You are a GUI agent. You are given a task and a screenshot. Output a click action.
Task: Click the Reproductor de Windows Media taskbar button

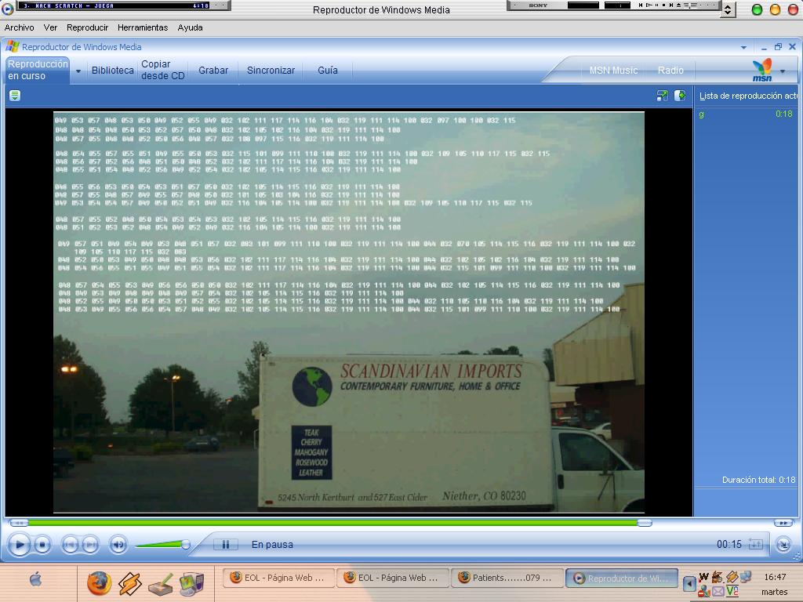[x=622, y=578]
